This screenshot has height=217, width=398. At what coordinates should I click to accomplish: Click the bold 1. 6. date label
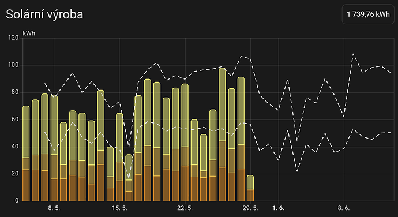(279, 208)
